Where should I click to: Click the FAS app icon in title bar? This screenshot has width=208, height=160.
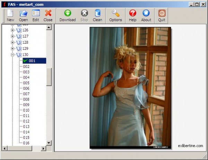pos(5,5)
